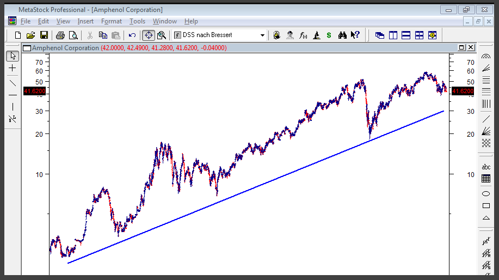Screen dimensions: 499x280
Task: Select the horizontal line tool
Action: point(13,95)
